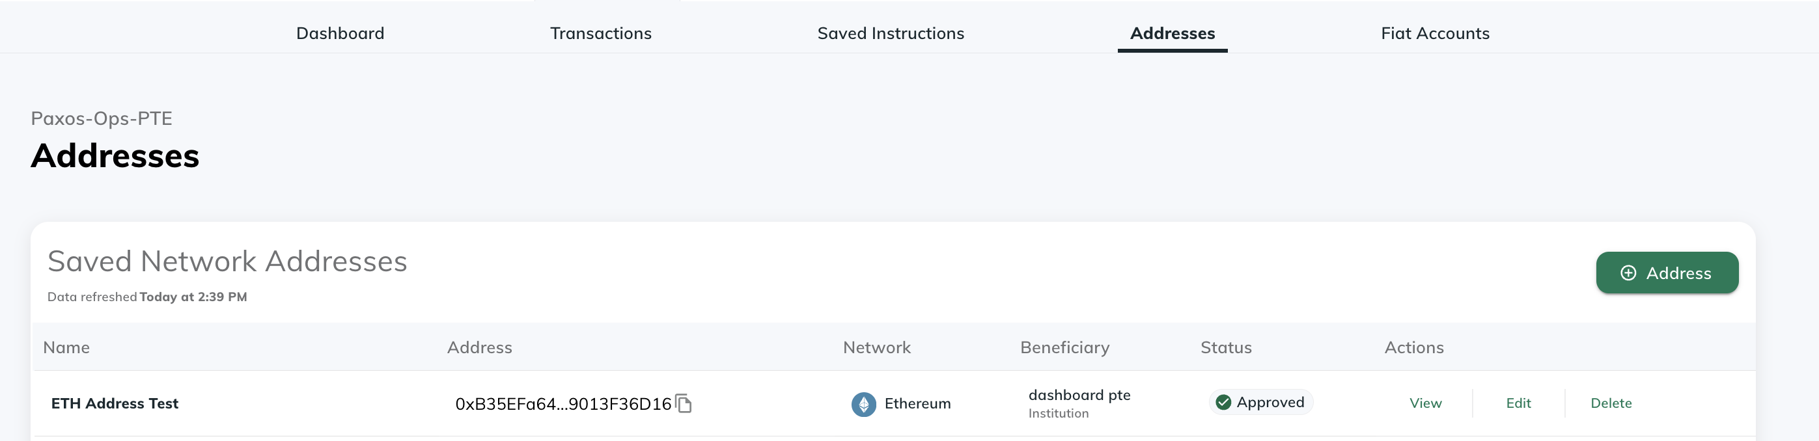This screenshot has height=441, width=1819.
Task: Delete the ETH Address Test entry
Action: point(1611,403)
